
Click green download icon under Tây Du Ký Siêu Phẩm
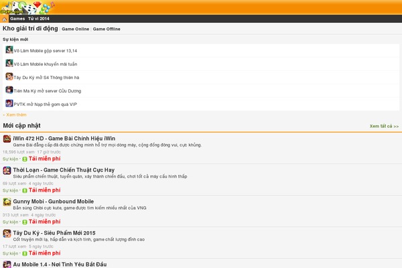pos(25,254)
